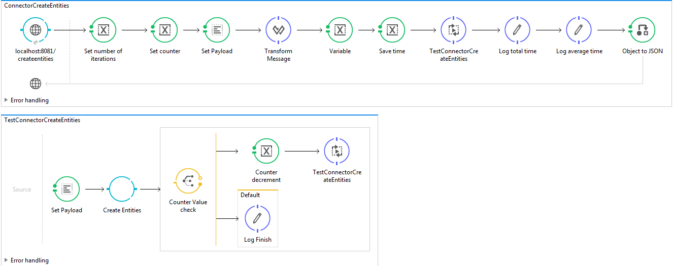This screenshot has width=673, height=266.
Task: Click the Counter decrement variable icon
Action: pos(266,151)
